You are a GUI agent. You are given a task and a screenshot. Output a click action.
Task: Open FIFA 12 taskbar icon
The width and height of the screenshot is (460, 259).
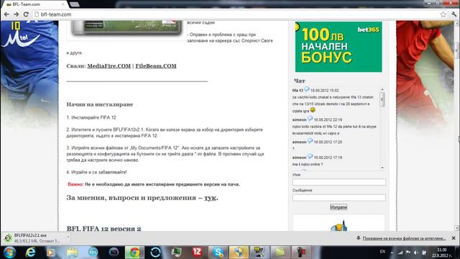(x=197, y=253)
